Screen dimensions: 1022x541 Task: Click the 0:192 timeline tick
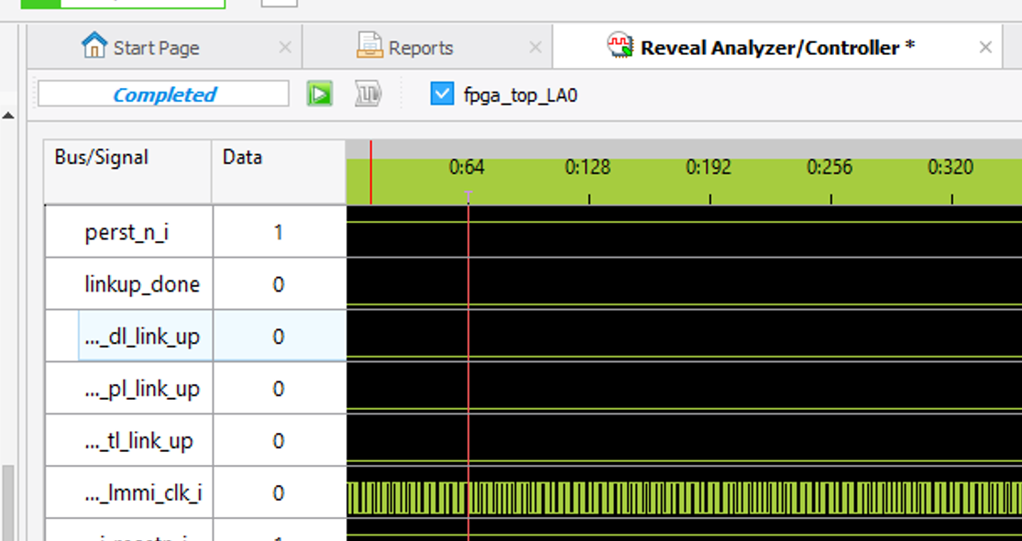point(709,168)
